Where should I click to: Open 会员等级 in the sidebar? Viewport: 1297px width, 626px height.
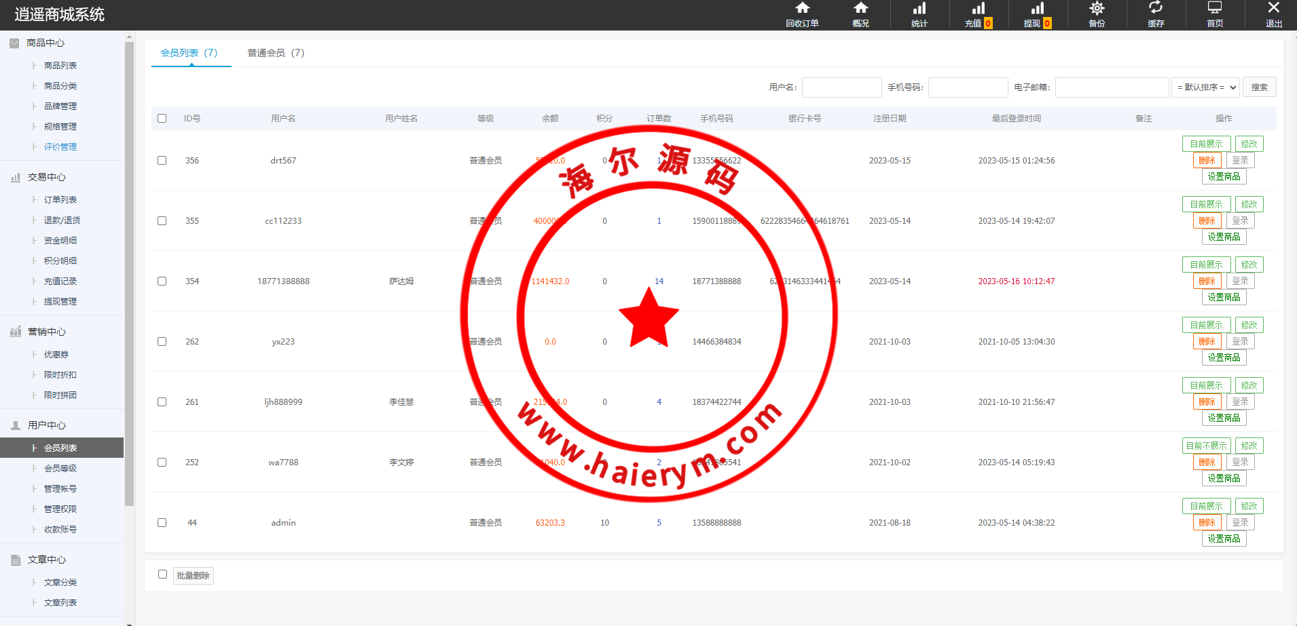coord(60,469)
